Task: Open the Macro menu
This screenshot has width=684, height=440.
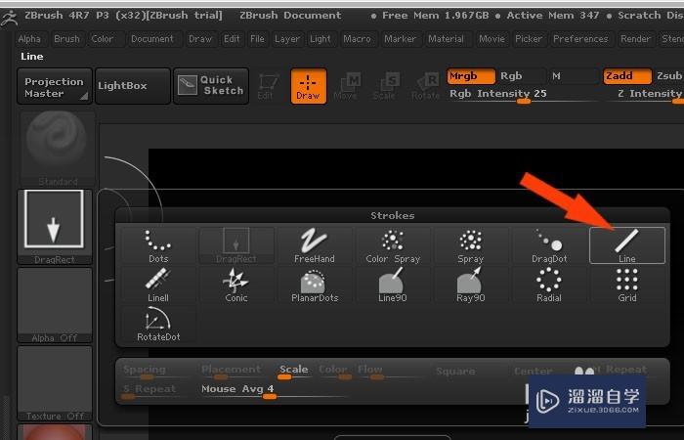Action: [x=357, y=39]
